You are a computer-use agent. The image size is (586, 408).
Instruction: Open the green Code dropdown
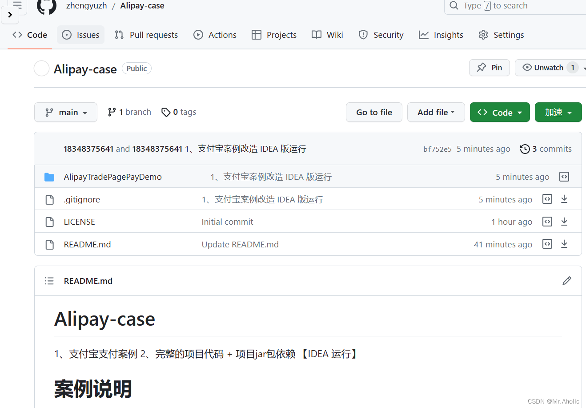click(x=500, y=112)
